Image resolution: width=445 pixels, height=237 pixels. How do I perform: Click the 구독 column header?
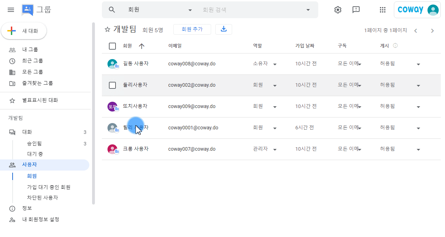(x=342, y=46)
